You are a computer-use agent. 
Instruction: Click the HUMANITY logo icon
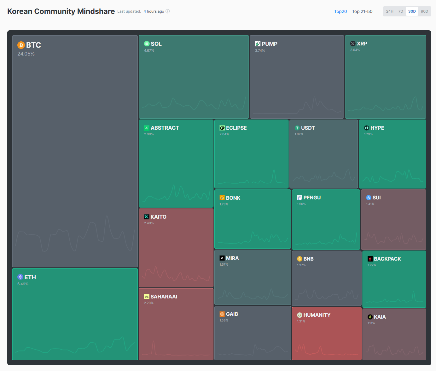click(x=299, y=315)
